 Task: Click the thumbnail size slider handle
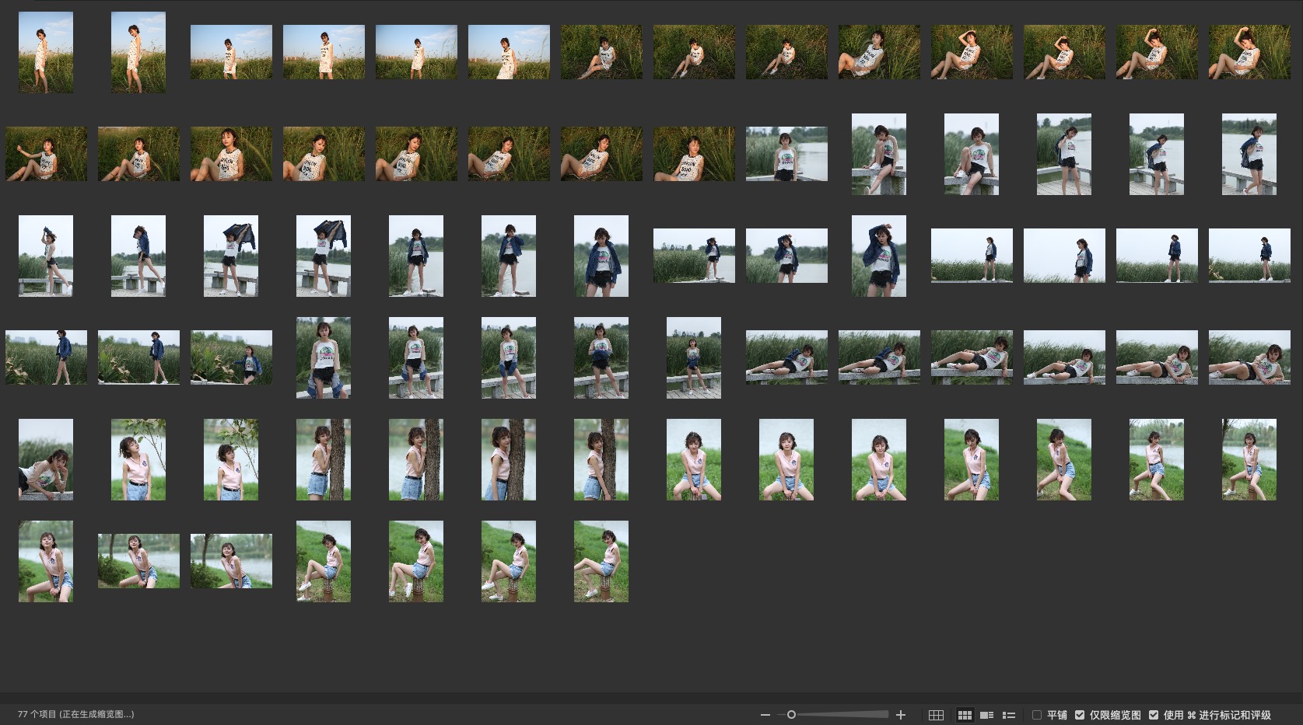pos(791,715)
